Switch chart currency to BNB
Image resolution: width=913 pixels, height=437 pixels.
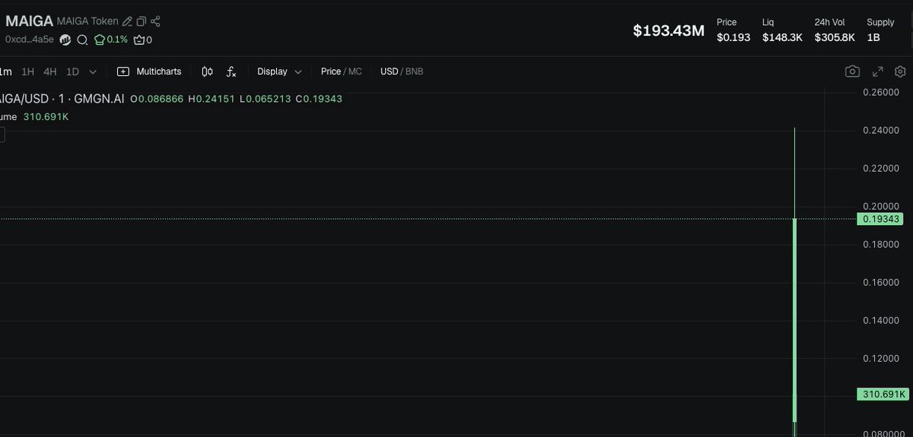pos(415,71)
